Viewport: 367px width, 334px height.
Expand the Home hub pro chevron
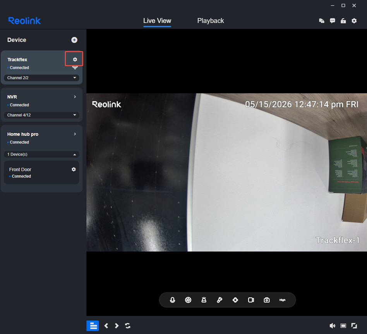[75, 134]
